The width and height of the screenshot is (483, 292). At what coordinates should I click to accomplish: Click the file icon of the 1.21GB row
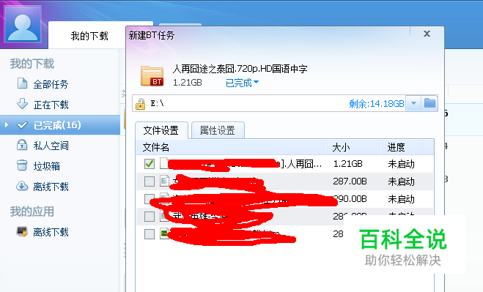[164, 163]
